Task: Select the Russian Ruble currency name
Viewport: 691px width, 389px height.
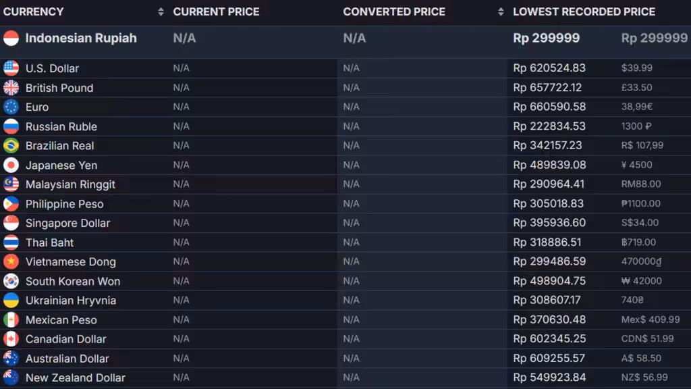Action: (61, 127)
